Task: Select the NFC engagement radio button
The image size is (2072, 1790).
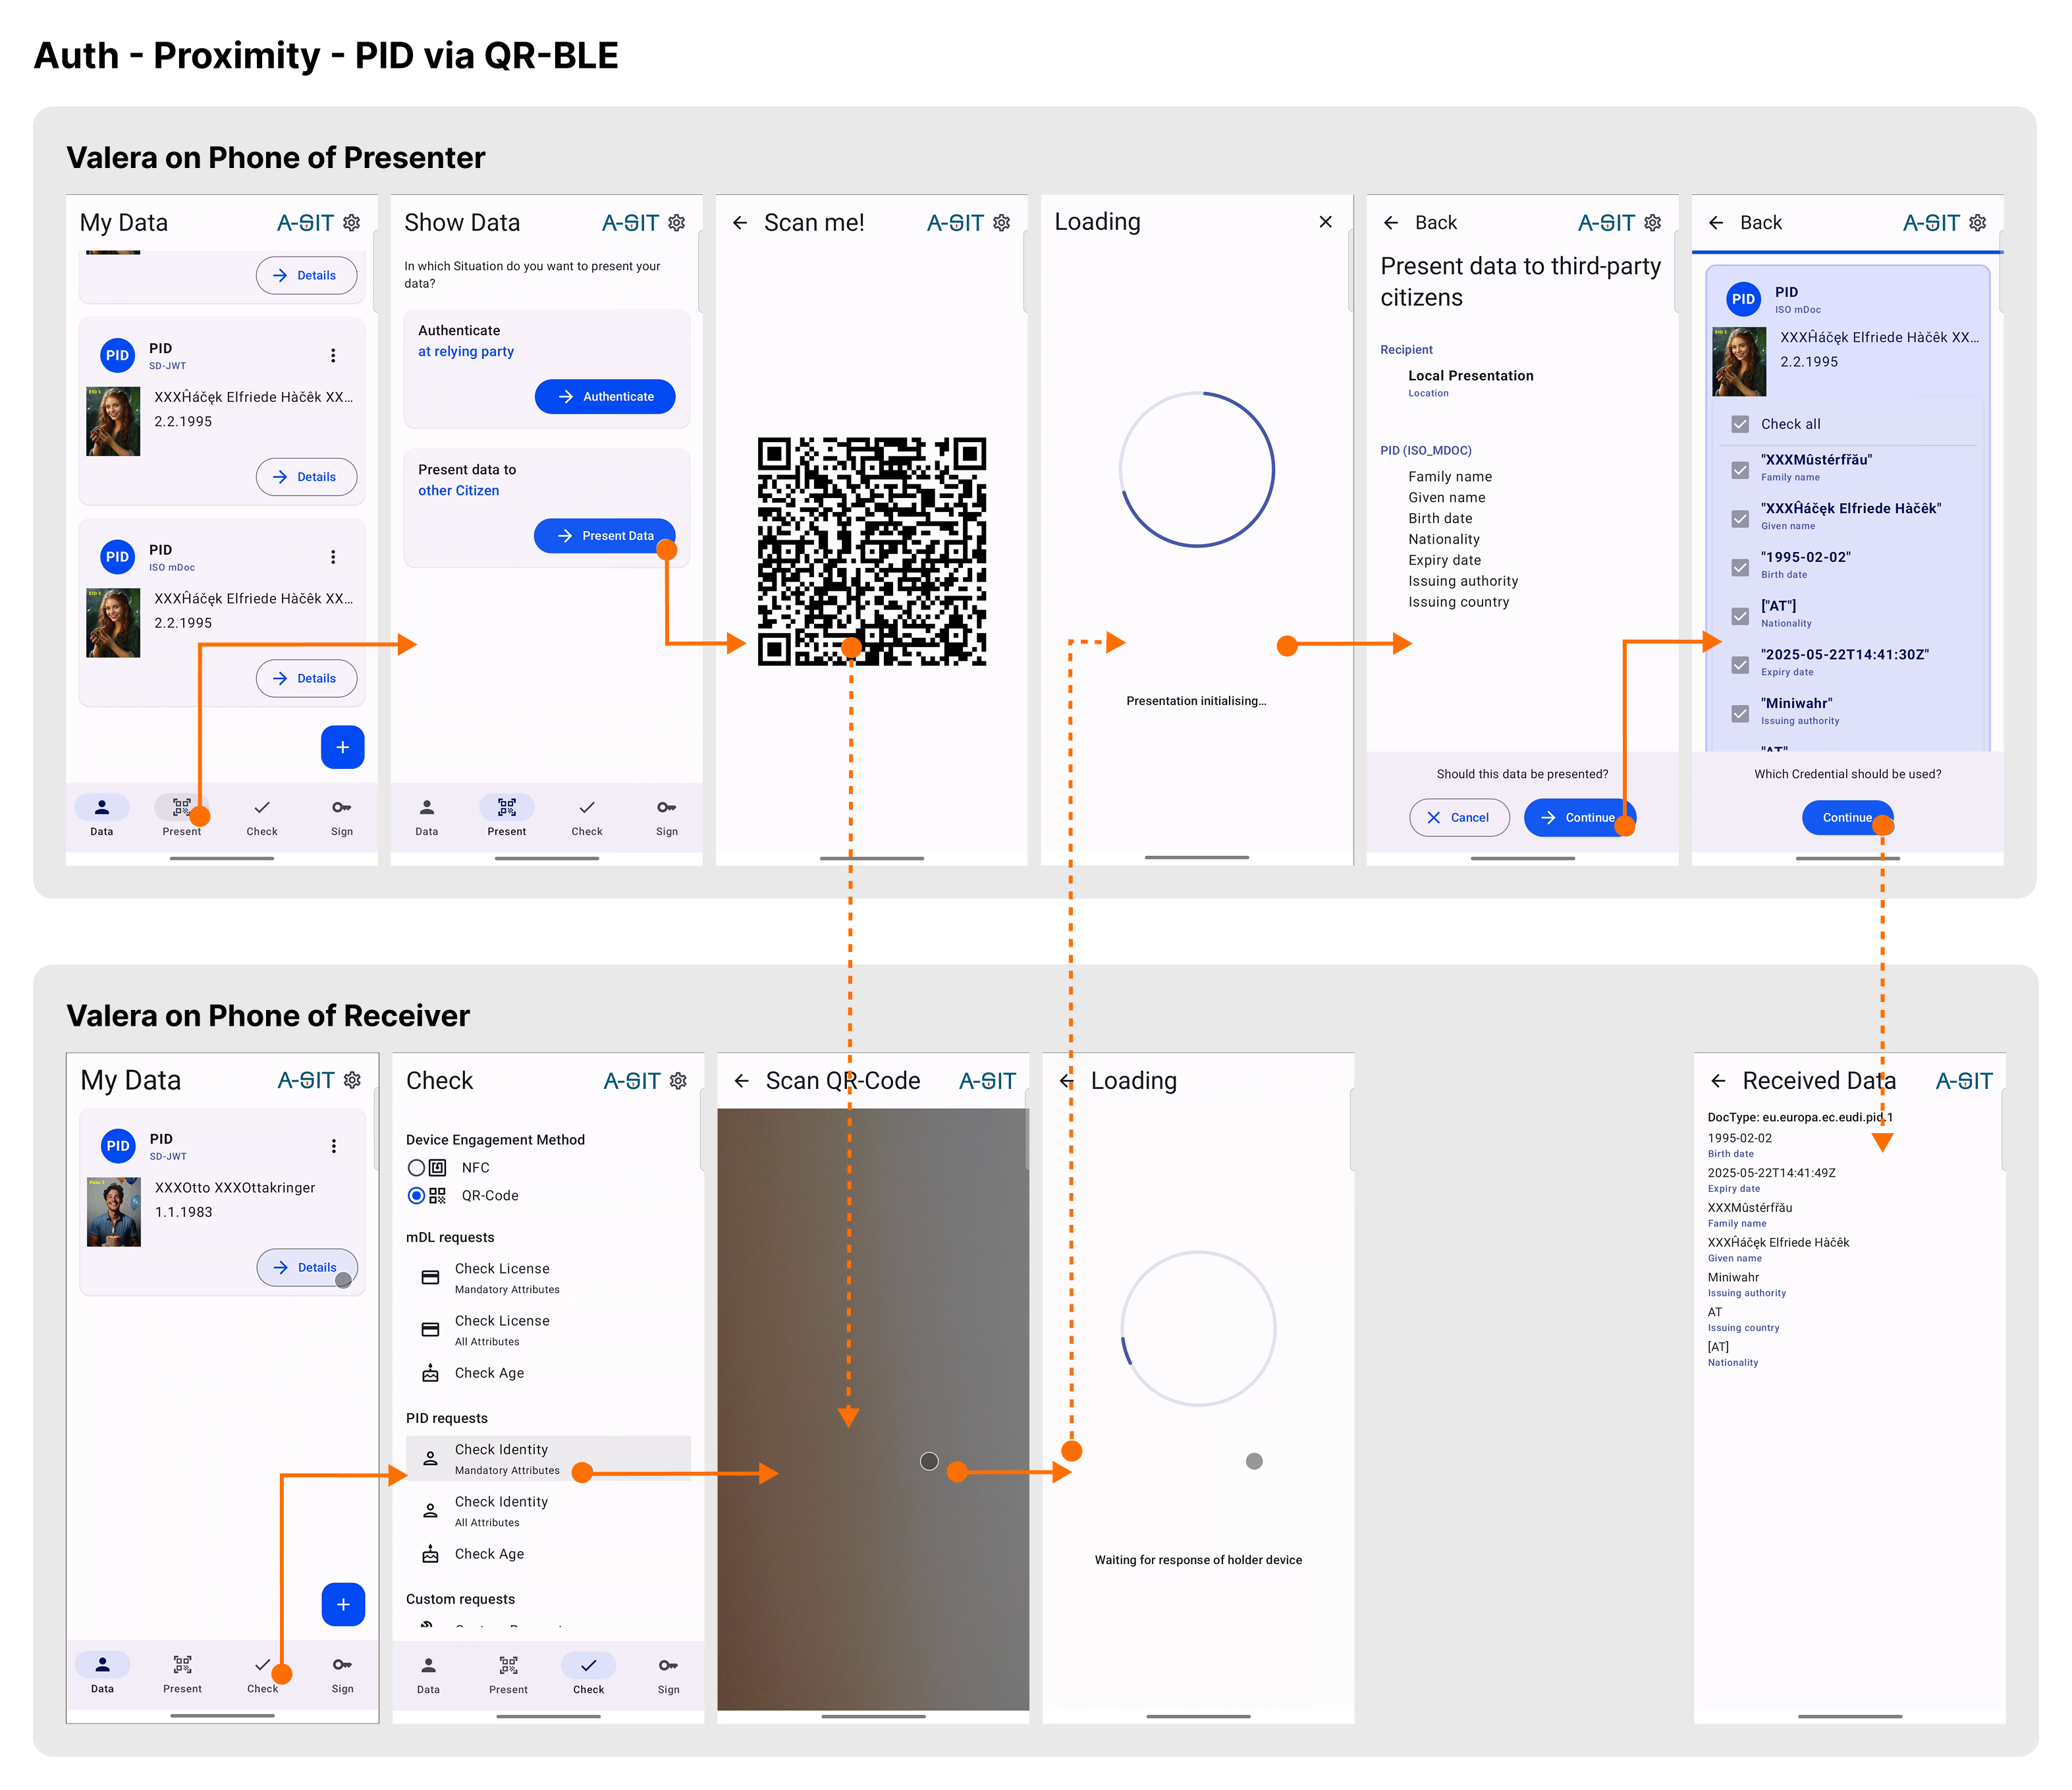Action: pyautogui.click(x=416, y=1167)
